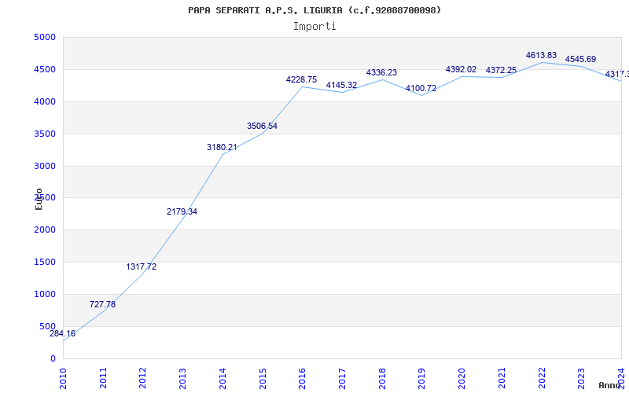Click the Euro y-axis title
Screen dimensions: 629x393
39,200
